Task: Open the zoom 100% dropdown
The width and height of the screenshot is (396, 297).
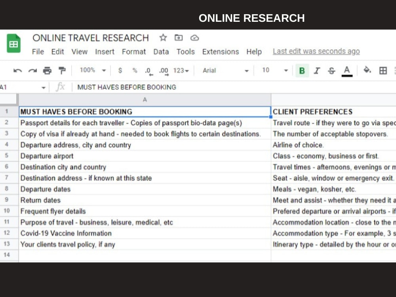Action: click(x=93, y=70)
